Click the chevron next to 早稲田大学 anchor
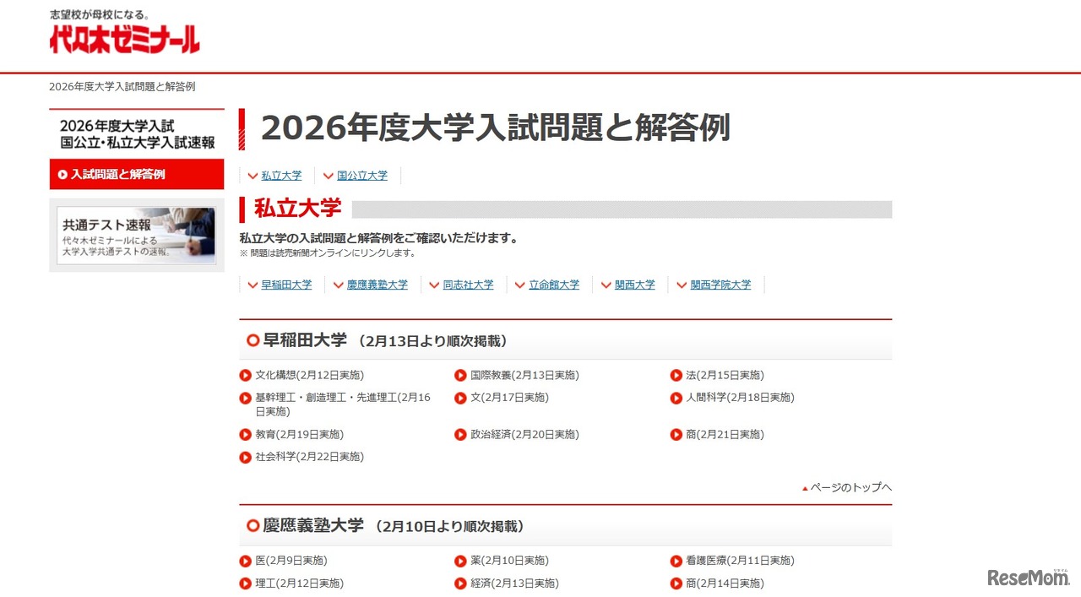1081x597 pixels. pos(253,285)
